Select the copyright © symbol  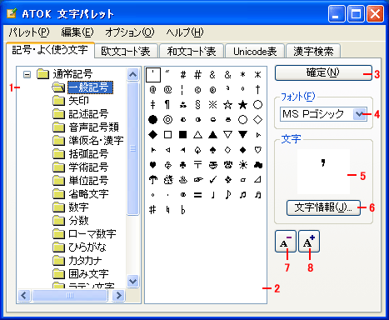[x=197, y=90]
